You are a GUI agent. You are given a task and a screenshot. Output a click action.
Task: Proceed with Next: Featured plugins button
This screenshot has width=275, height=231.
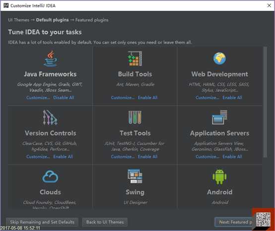click(234, 222)
